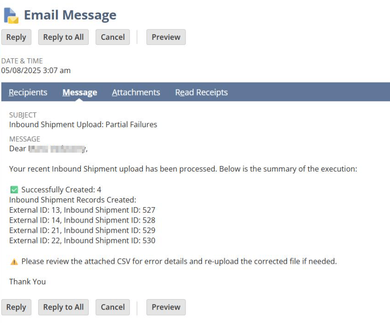Open Preview from the buttons above the date
This screenshot has width=390, height=323.
166,37
